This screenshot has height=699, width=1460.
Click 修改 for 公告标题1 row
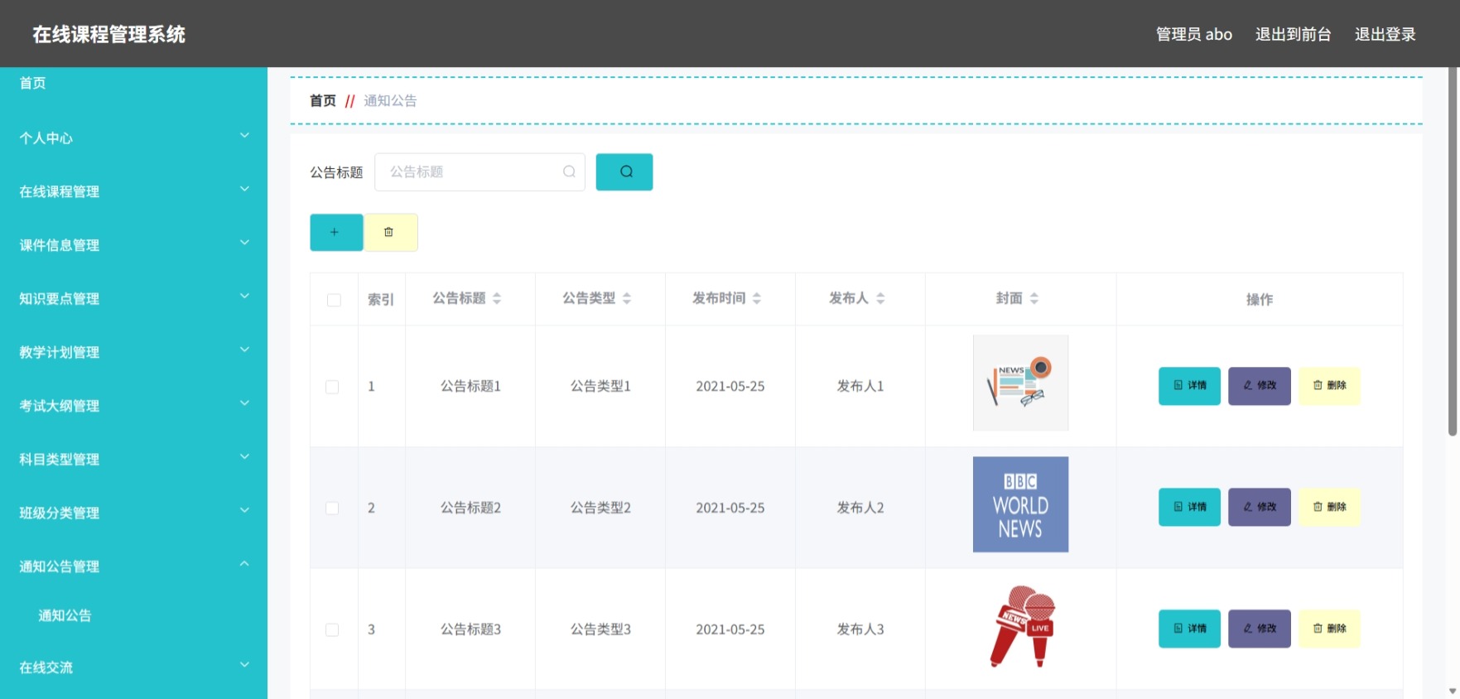coord(1260,386)
